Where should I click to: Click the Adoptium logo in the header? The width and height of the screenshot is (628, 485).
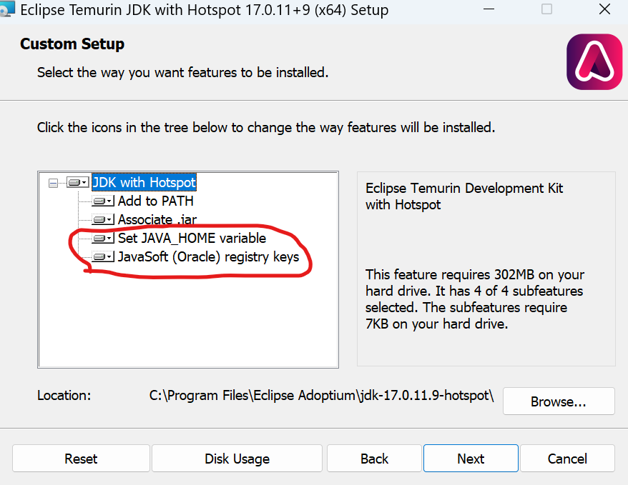tap(594, 61)
